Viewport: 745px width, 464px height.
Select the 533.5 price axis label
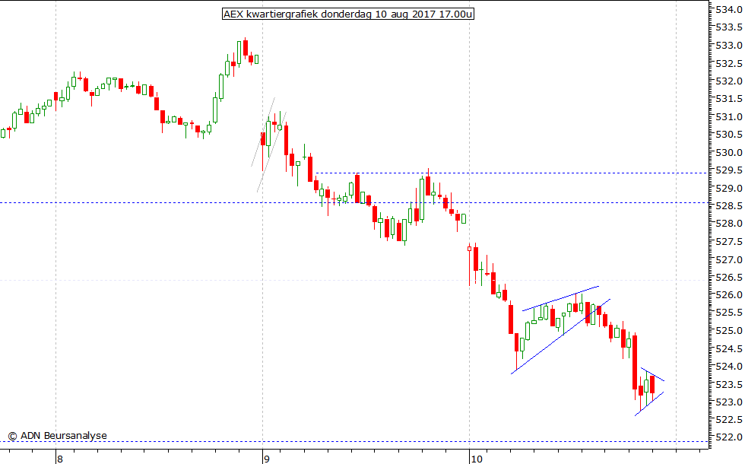click(x=729, y=27)
